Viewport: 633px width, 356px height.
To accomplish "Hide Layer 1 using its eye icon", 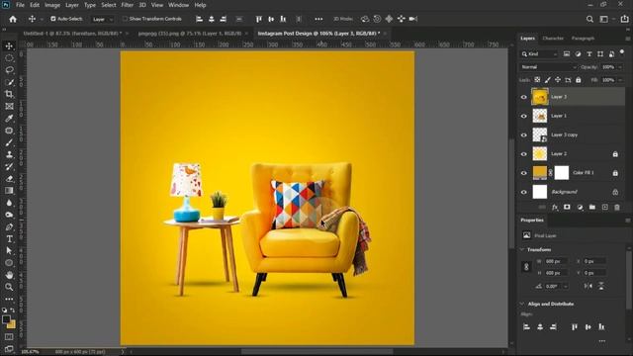I will click(x=523, y=116).
